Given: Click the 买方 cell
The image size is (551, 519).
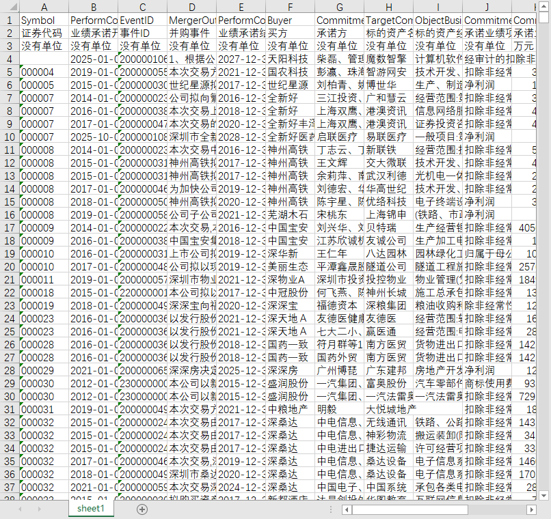Looking at the screenshot, I should tap(291, 33).
